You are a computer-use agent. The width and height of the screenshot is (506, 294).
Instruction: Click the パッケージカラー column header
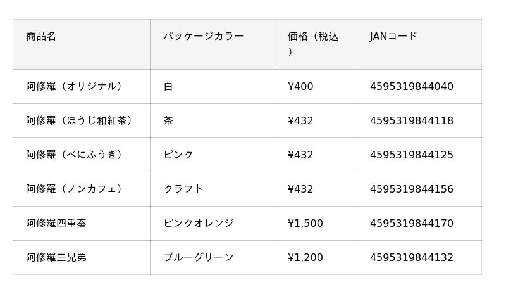click(x=203, y=37)
